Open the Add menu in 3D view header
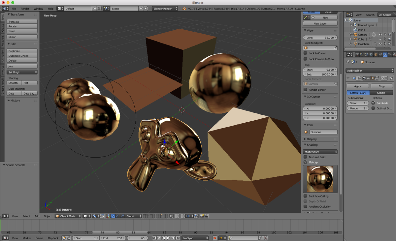The width and height of the screenshot is (396, 241). pyautogui.click(x=37, y=216)
